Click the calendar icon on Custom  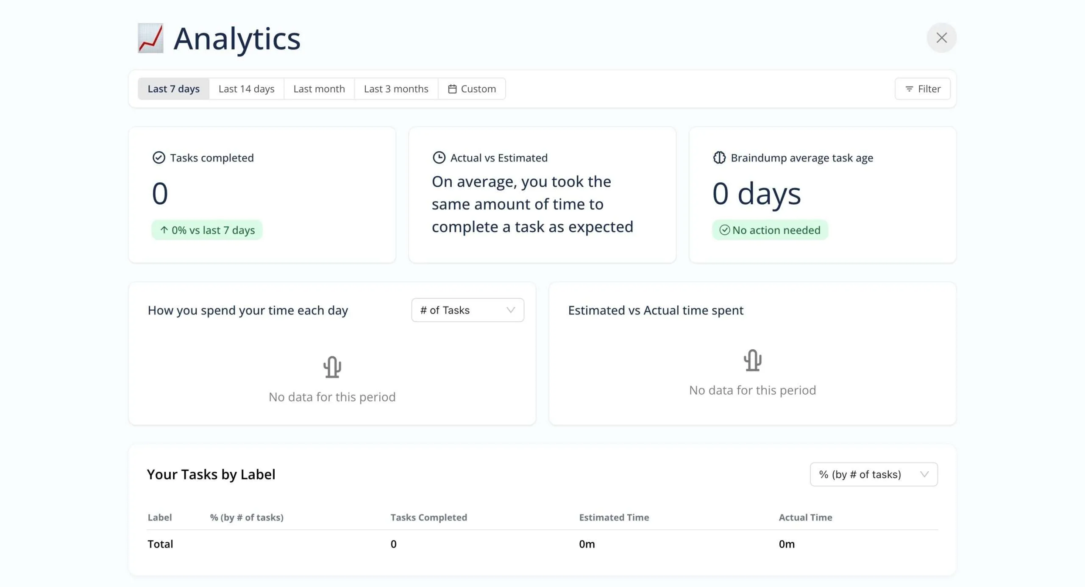[452, 89]
